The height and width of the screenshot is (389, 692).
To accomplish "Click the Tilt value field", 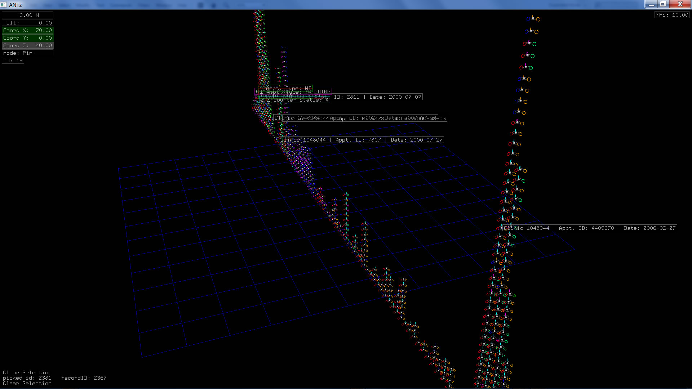I will point(28,23).
